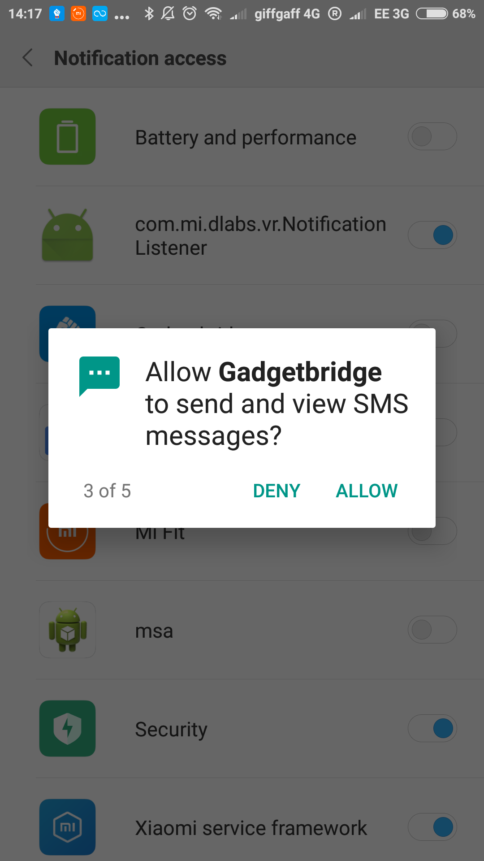Tap the Security shield icon
Screen dimensions: 484x861
pos(67,728)
